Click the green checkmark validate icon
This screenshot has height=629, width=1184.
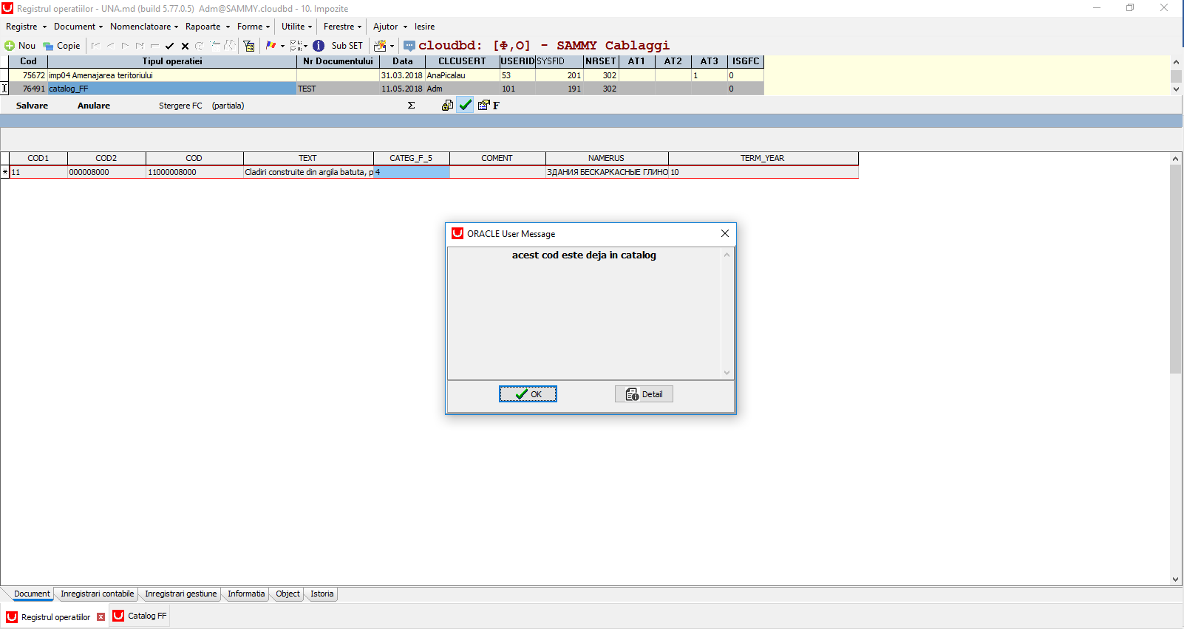pyautogui.click(x=465, y=106)
